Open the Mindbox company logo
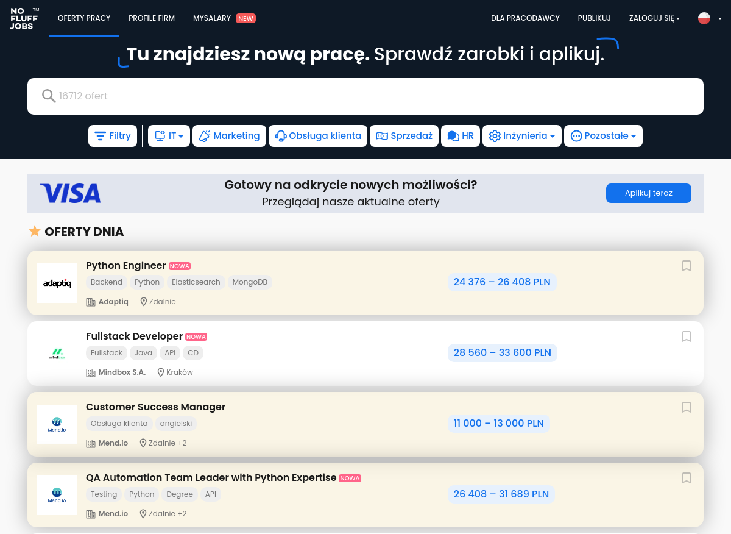 point(57,354)
